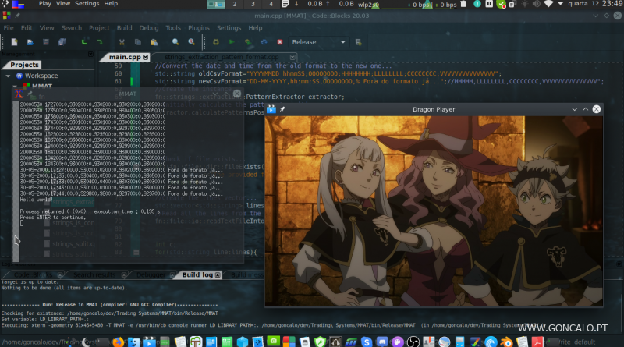Open the Build menu

(x=124, y=28)
